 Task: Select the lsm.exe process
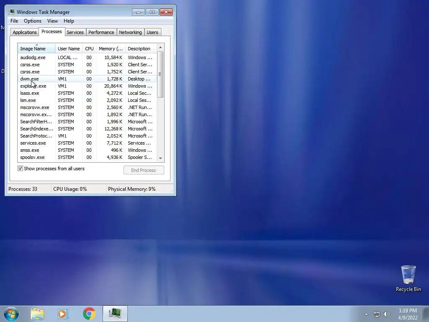click(88, 100)
